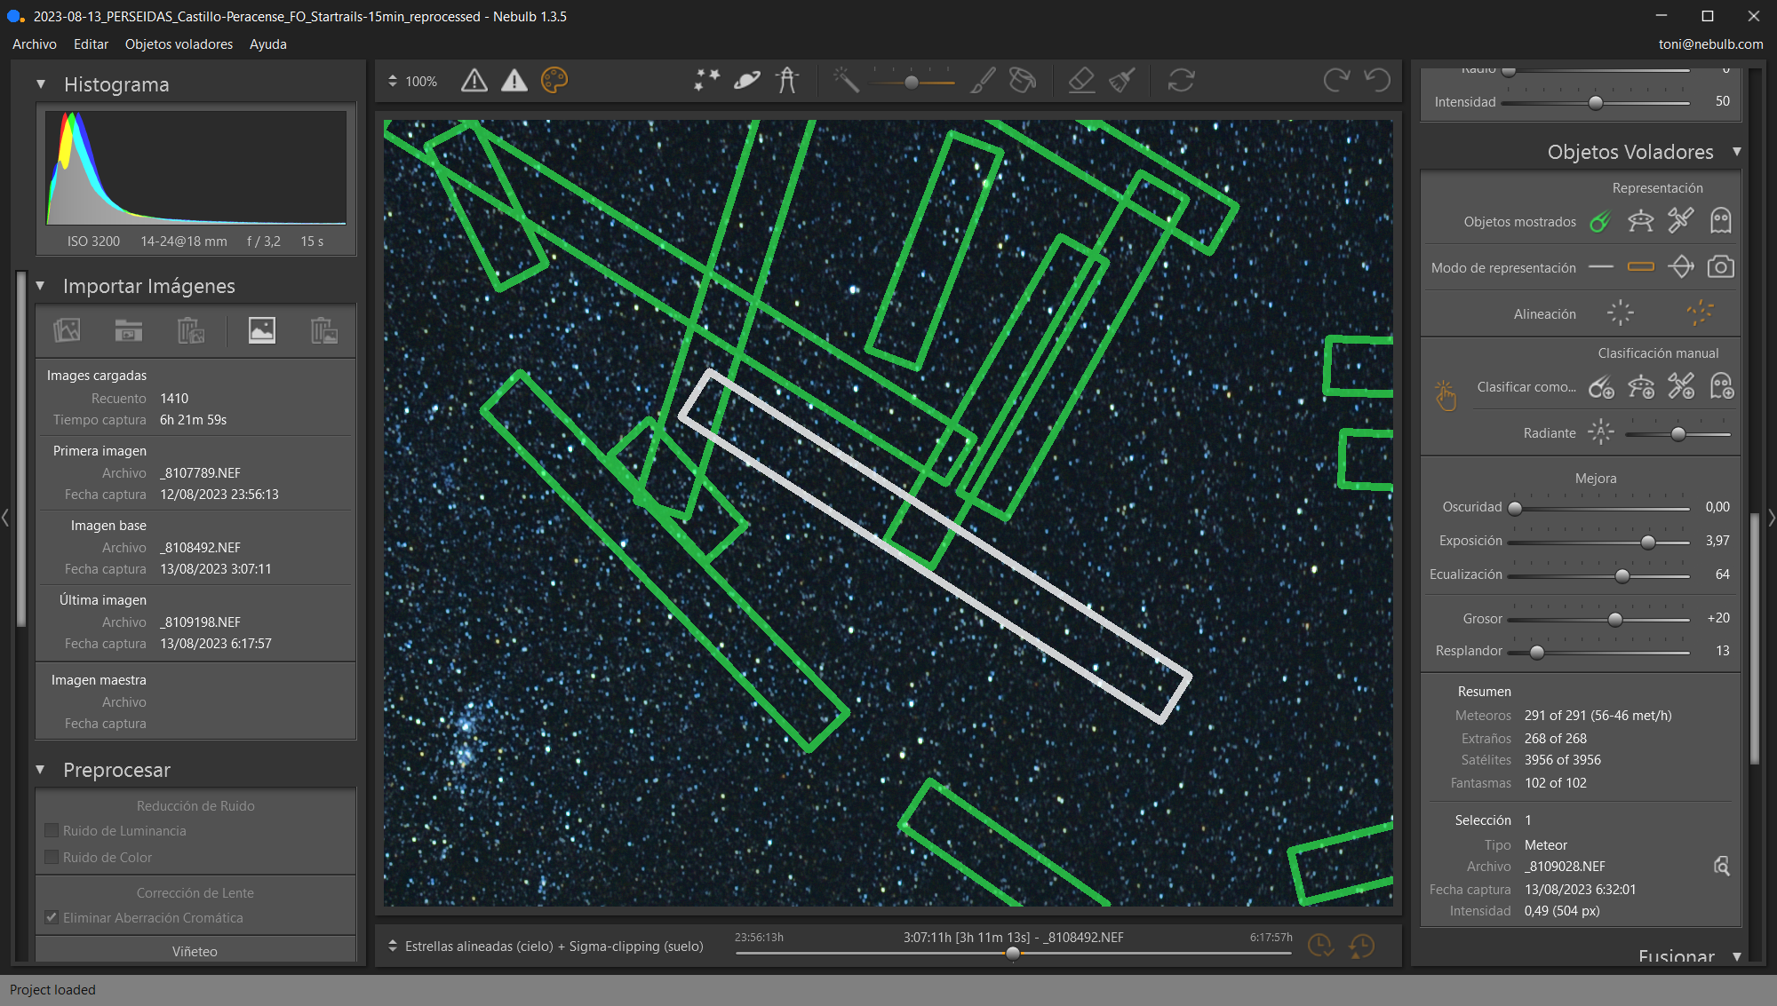1777x1006 pixels.
Task: Click the observation tower icon
Action: pyautogui.click(x=787, y=81)
